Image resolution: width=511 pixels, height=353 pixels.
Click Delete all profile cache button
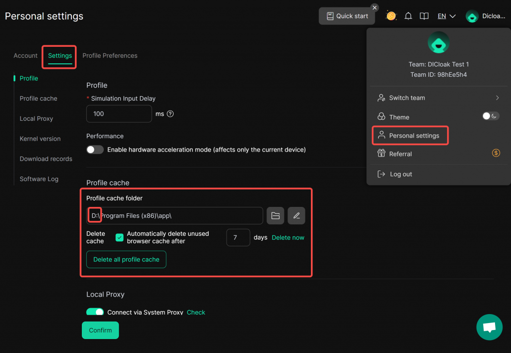coord(126,259)
